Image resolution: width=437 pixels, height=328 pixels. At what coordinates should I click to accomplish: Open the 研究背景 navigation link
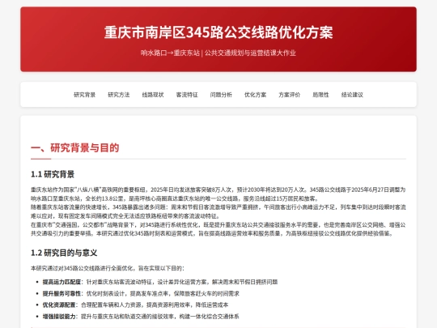84,95
